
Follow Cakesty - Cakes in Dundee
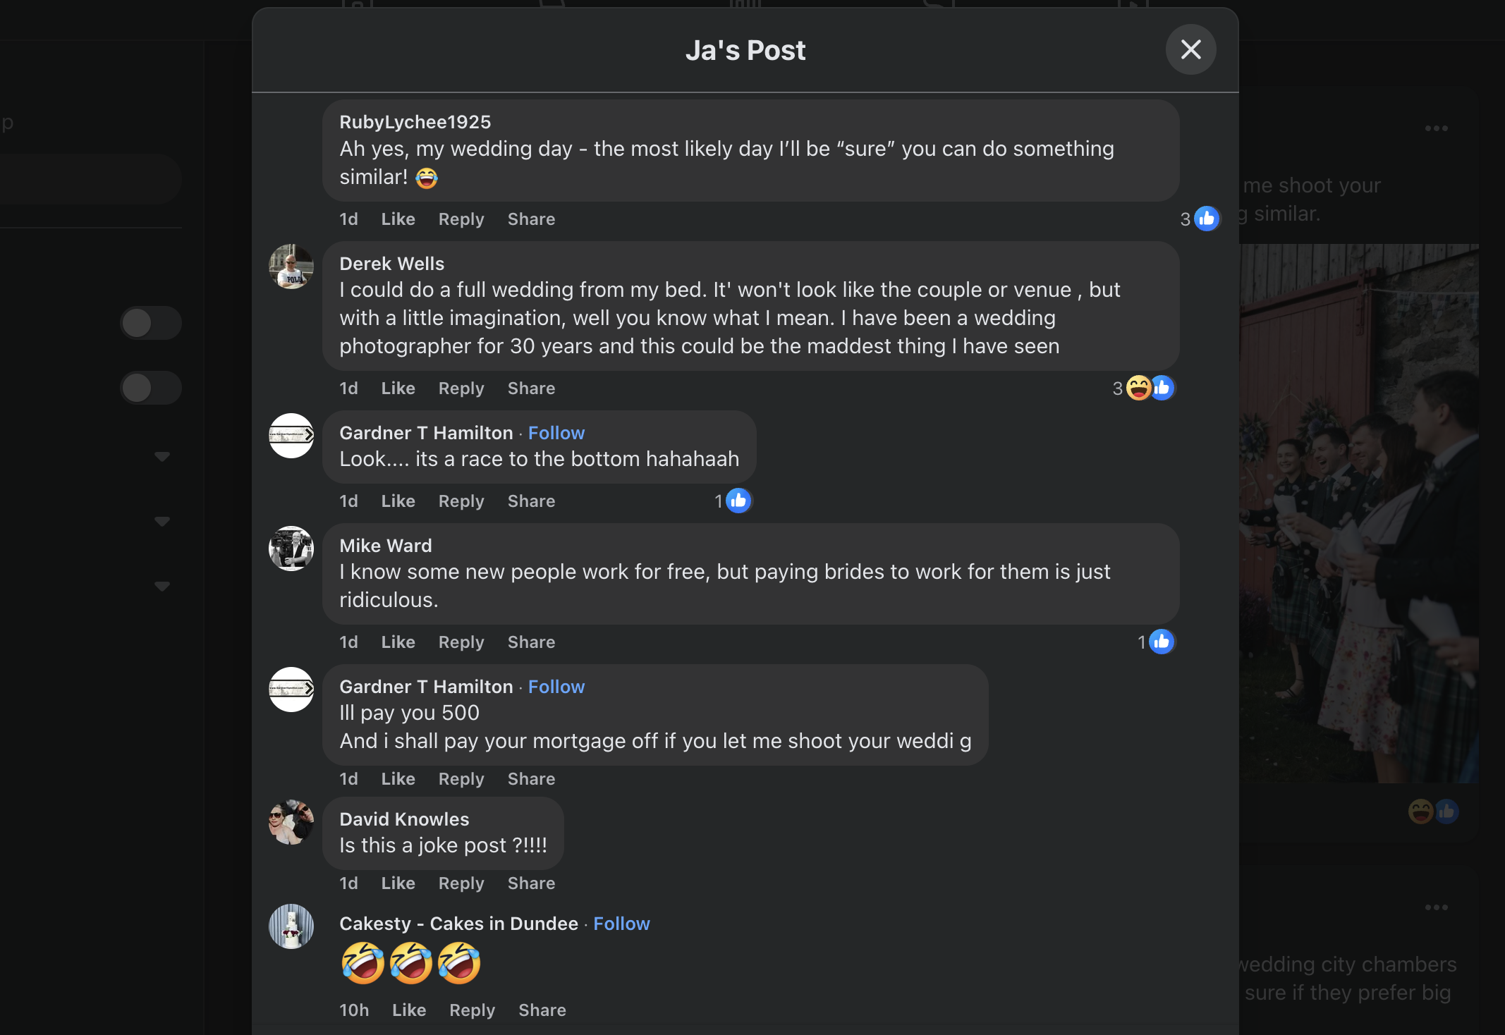pyautogui.click(x=621, y=923)
